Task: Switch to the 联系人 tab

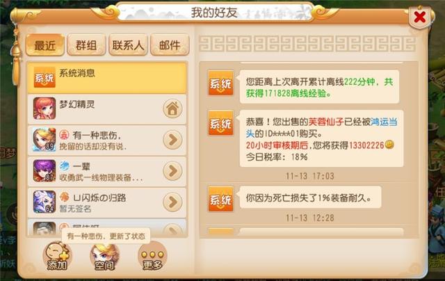Action: pos(128,45)
